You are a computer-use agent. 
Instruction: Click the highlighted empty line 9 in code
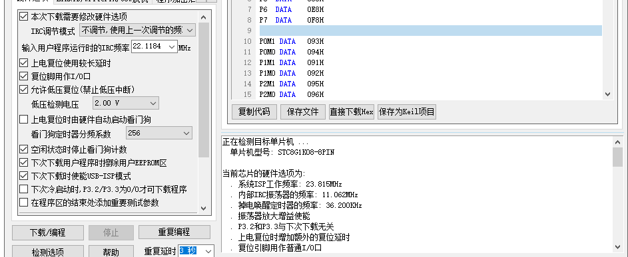[431, 31]
